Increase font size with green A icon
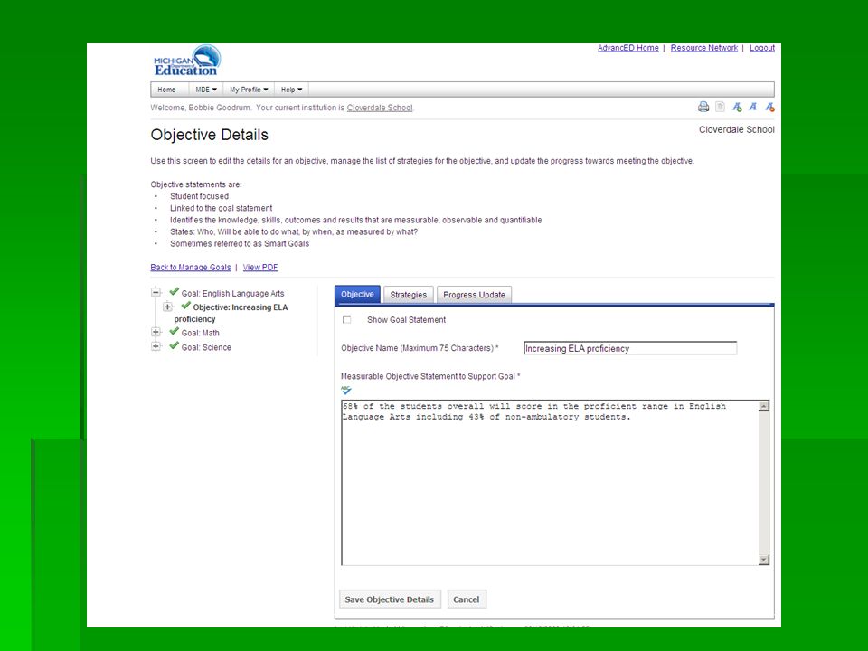Screen dimensions: 868x651 pos(737,107)
